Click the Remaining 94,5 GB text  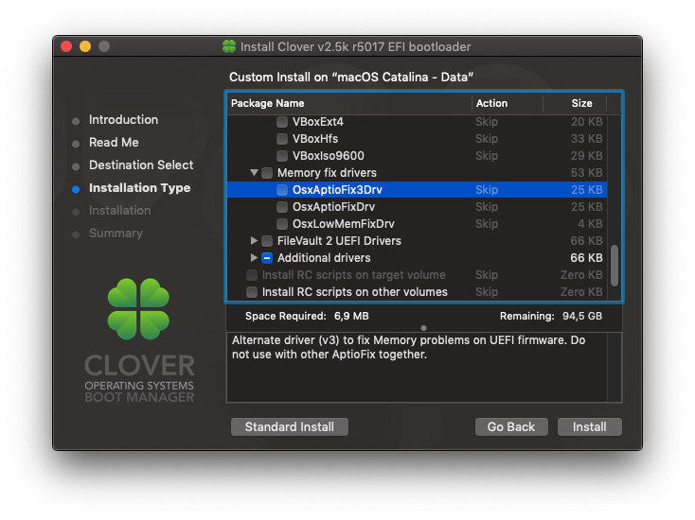click(x=551, y=316)
